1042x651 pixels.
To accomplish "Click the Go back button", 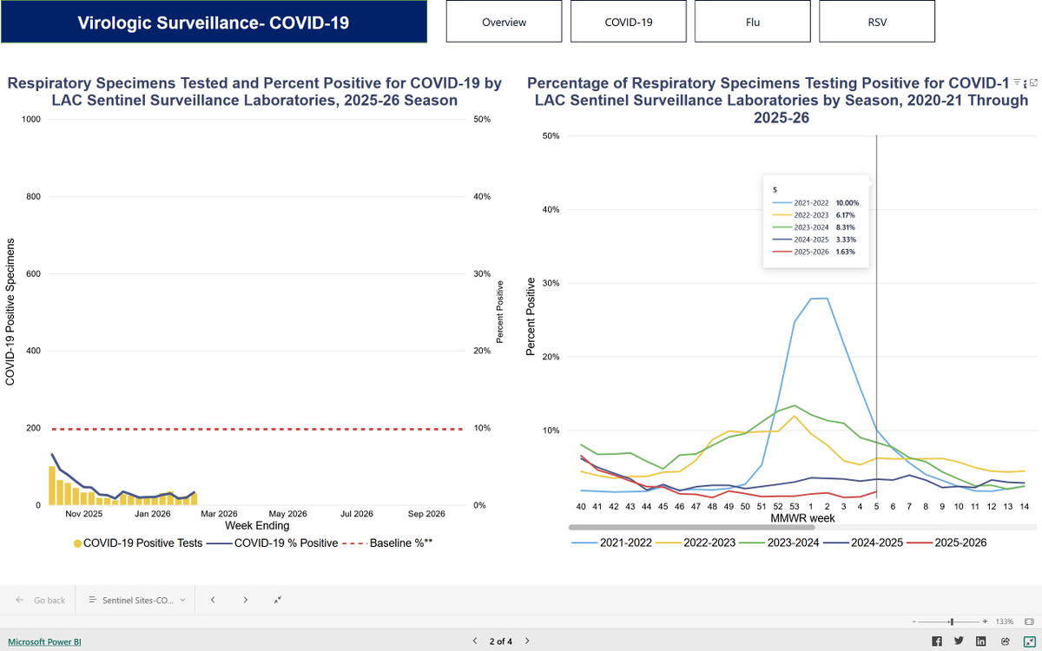I will tap(41, 600).
